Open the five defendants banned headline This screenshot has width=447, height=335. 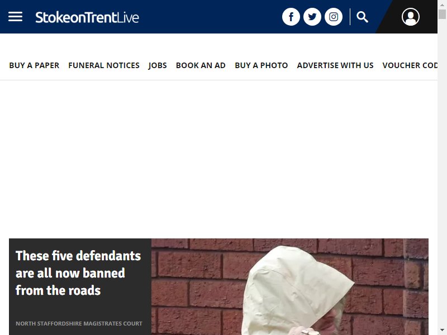[78, 273]
